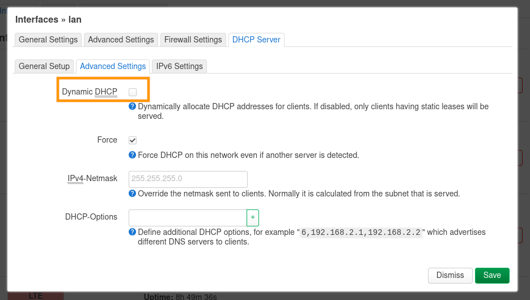Select the DHCP Server tab
The height and width of the screenshot is (300, 530).
(256, 40)
